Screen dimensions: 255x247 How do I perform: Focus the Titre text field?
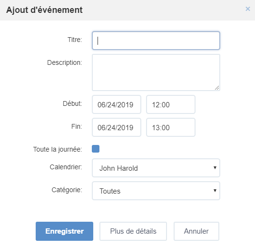pyautogui.click(x=156, y=41)
